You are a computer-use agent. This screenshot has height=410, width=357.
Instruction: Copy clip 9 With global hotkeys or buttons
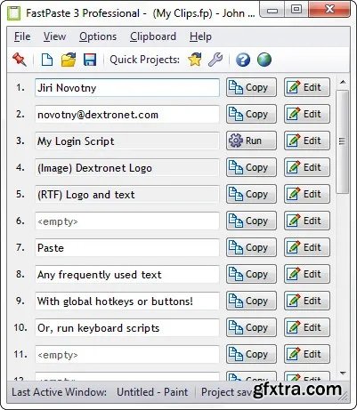(251, 301)
